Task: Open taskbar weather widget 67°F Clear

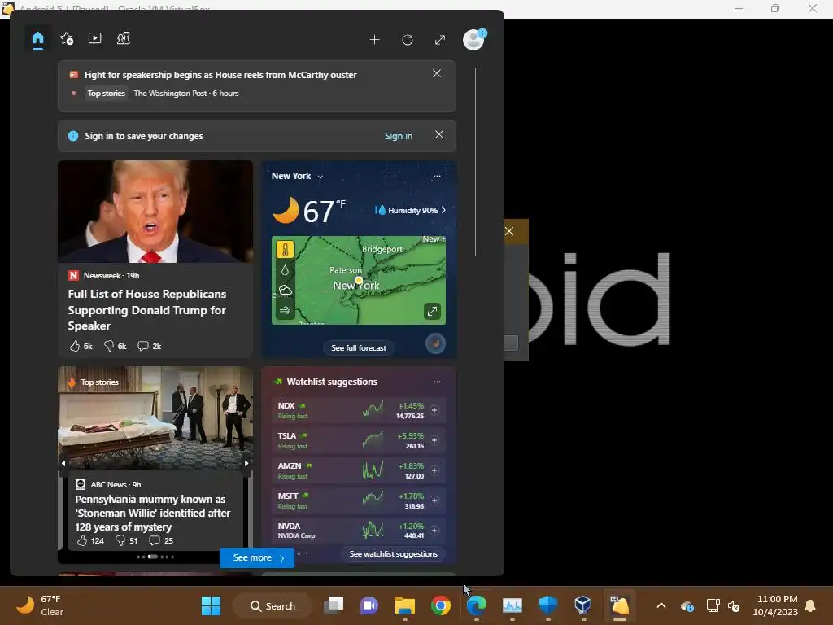Action: tap(40, 605)
